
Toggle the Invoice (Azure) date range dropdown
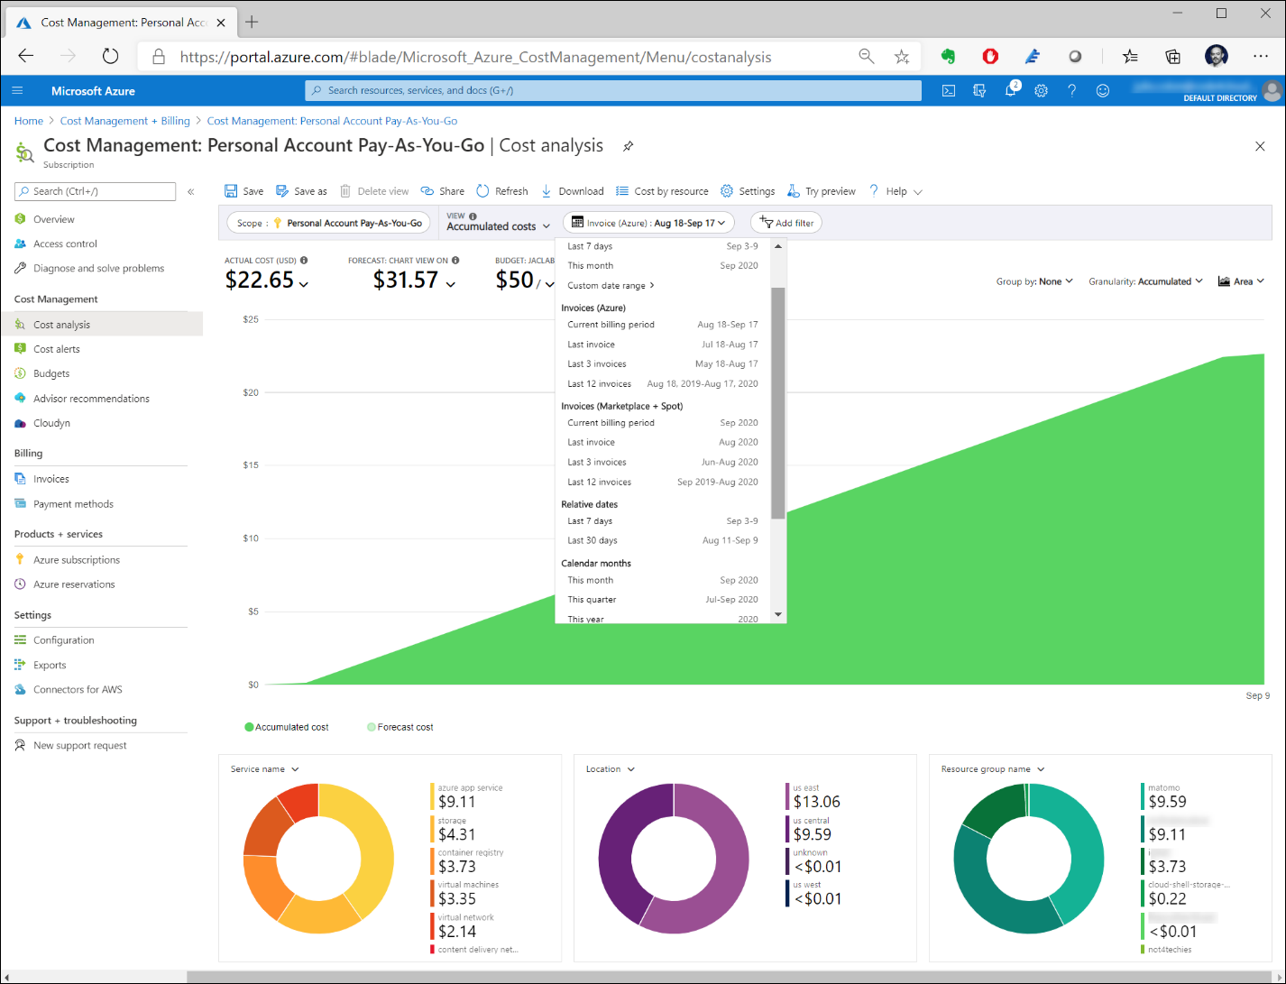tap(648, 223)
